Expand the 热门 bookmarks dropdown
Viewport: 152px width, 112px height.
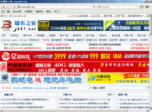pyautogui.click(x=58, y=12)
